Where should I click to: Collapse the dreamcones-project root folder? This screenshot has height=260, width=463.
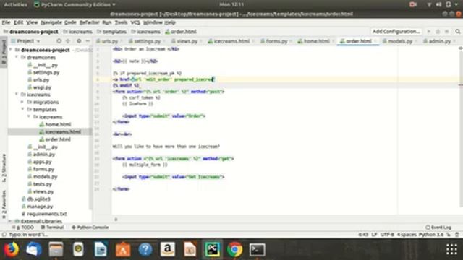point(11,50)
